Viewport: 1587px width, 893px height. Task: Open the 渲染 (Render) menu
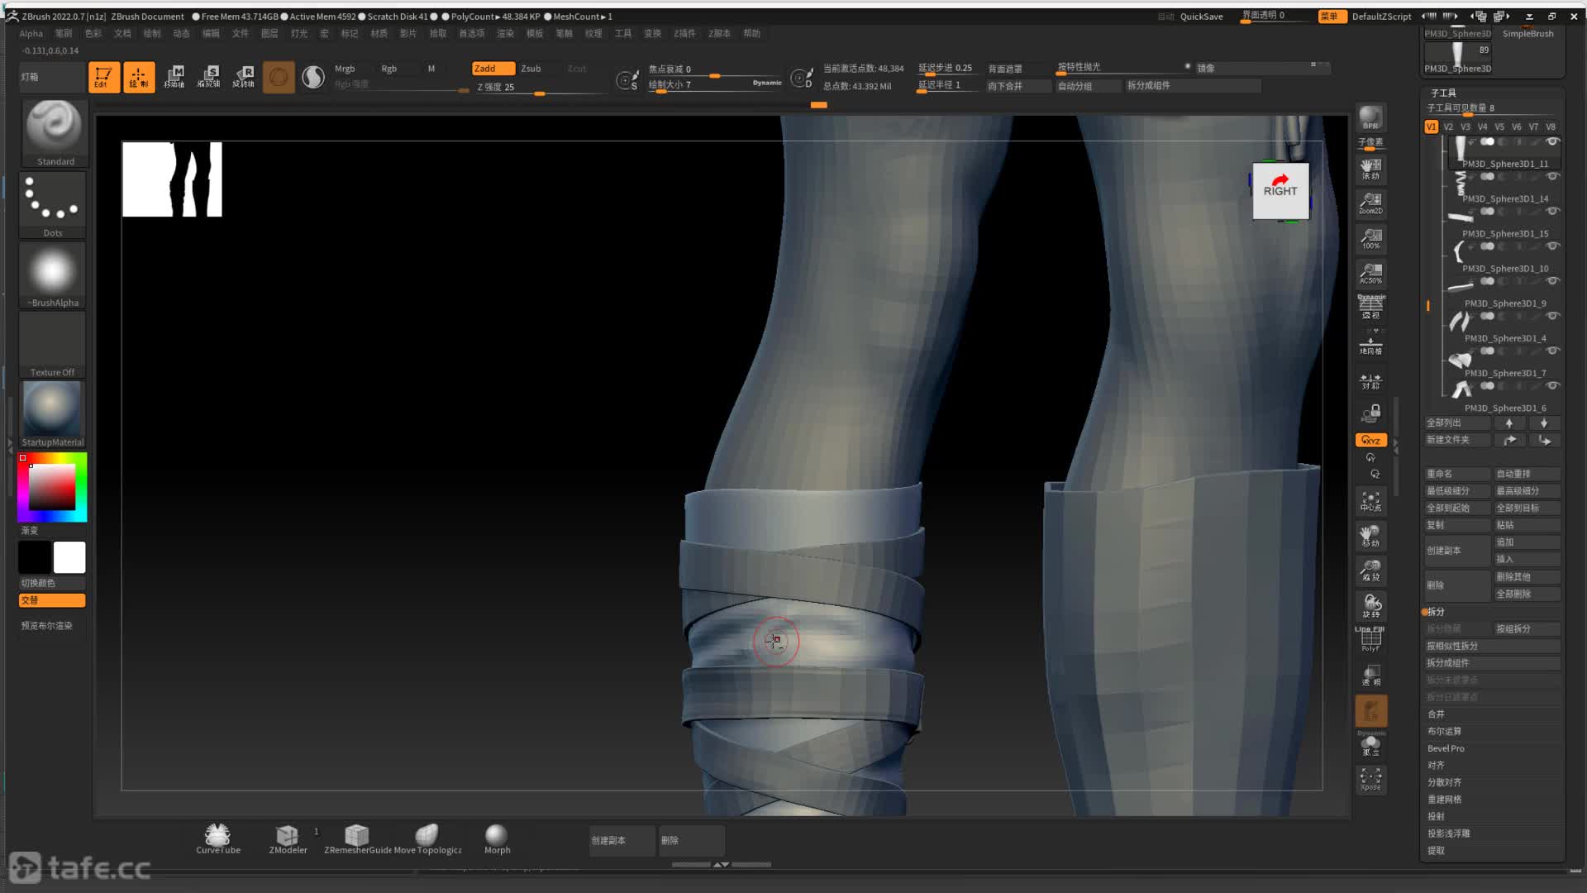pos(505,33)
